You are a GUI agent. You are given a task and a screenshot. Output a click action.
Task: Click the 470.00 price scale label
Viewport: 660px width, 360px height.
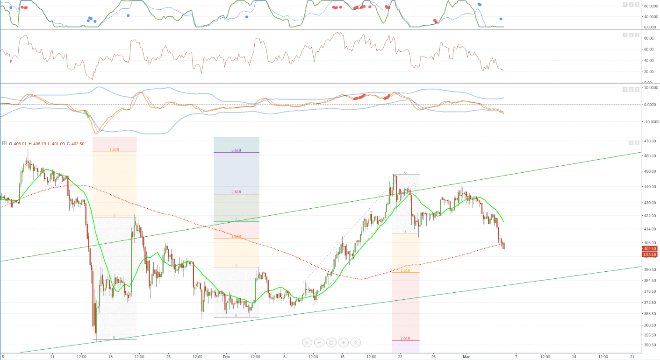[x=650, y=141]
